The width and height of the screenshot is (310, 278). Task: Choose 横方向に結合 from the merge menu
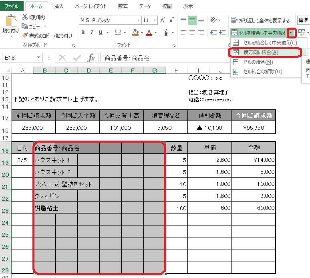pyautogui.click(x=260, y=52)
